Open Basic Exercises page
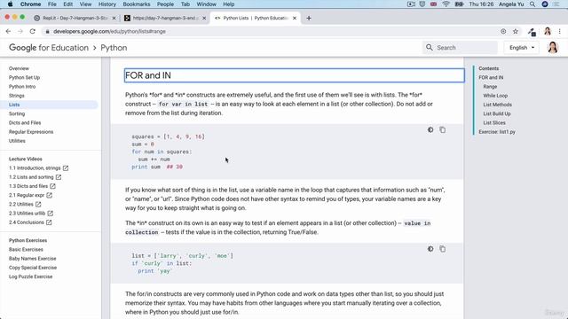 [x=26, y=250]
